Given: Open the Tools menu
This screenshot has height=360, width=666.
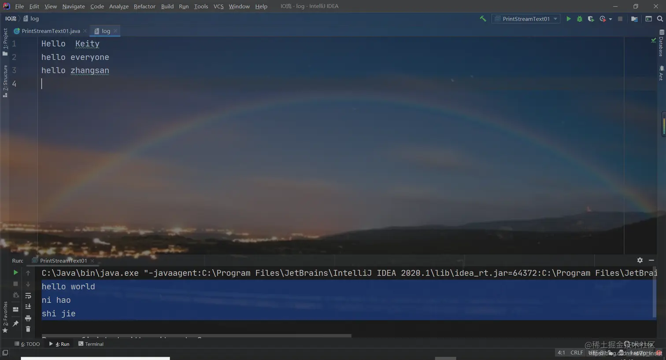Looking at the screenshot, I should pos(201,6).
